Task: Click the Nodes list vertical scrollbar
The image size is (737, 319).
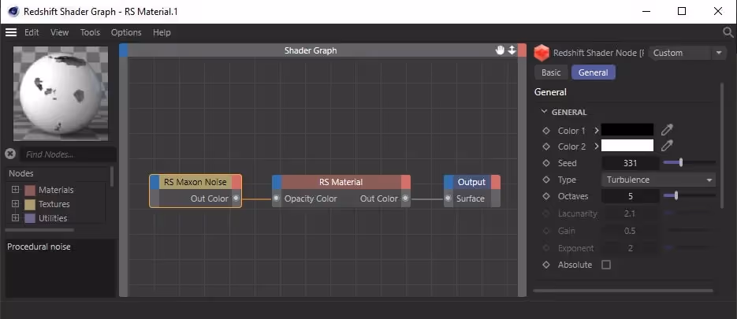Action: click(x=111, y=176)
